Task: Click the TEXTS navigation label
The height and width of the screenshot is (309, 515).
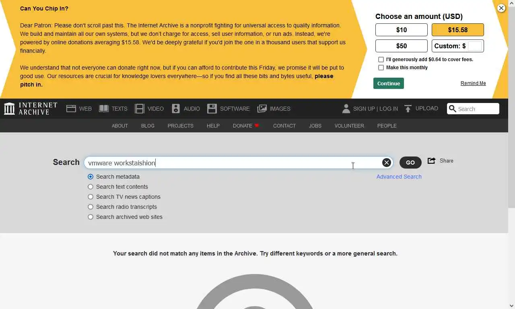Action: point(119,109)
